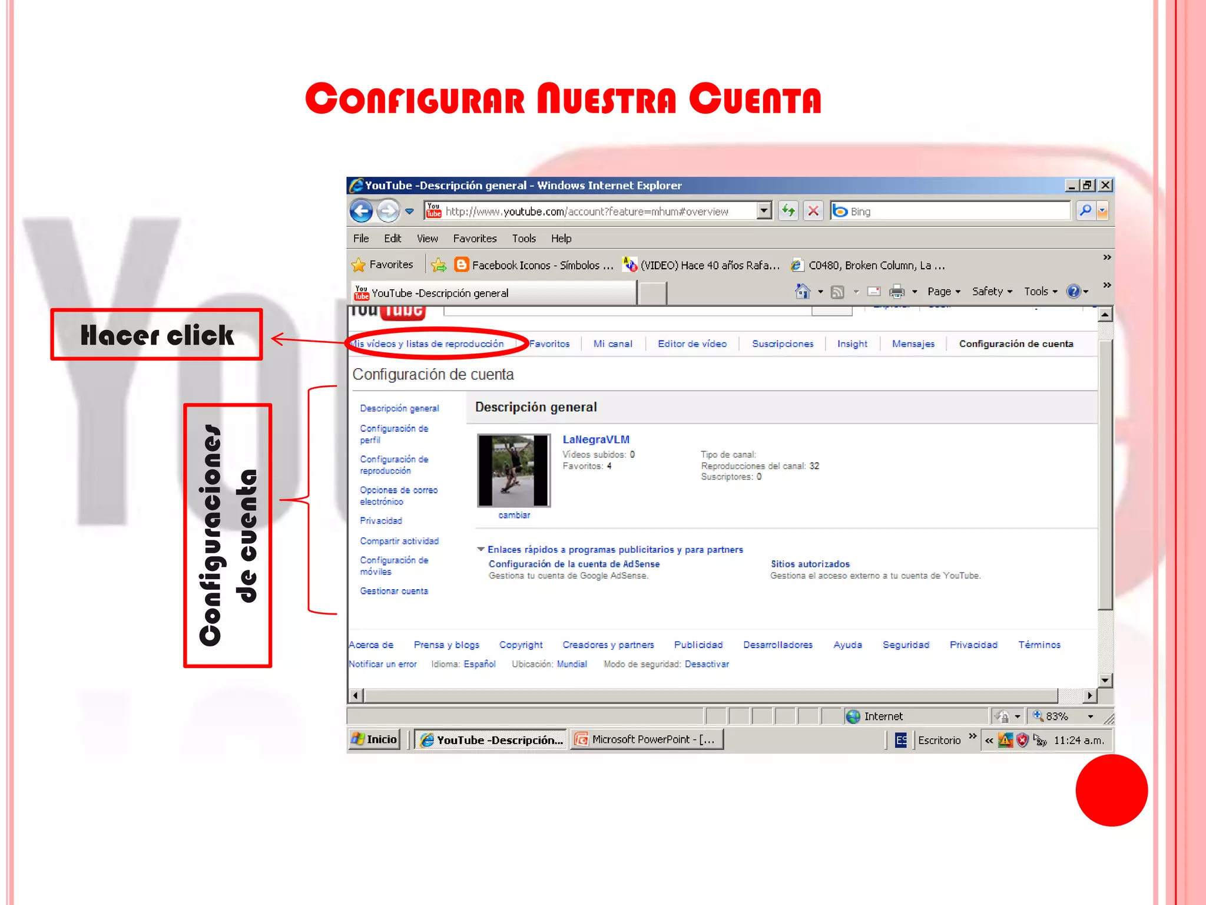Open Opciones de correo electrónico
This screenshot has height=905, width=1206.
point(399,496)
